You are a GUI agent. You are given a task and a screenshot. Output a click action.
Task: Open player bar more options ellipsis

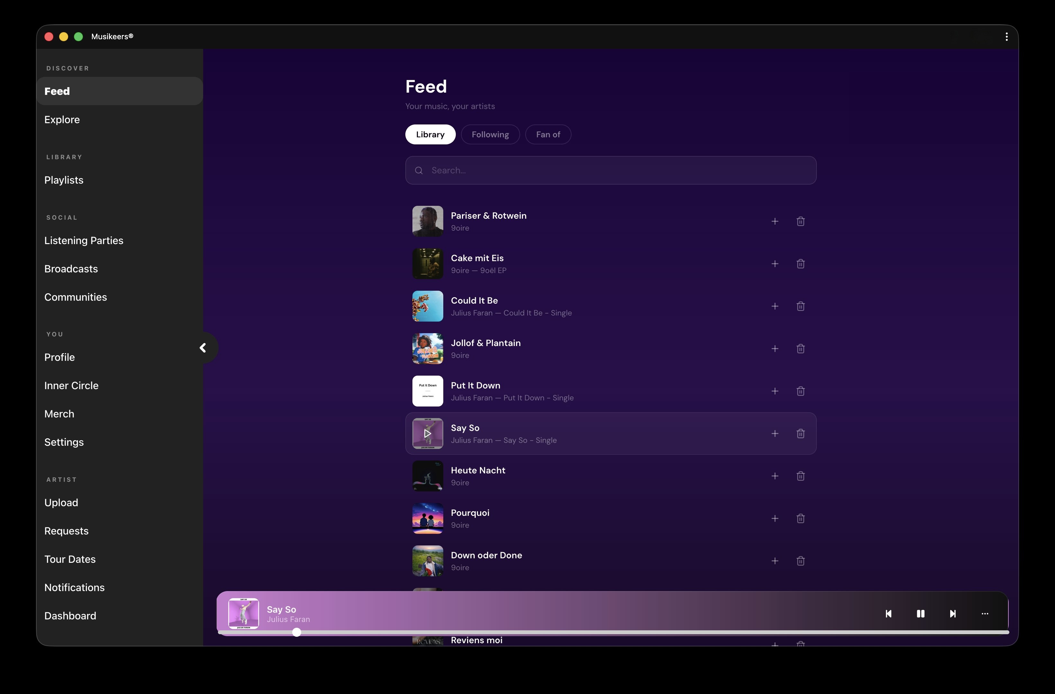(985, 614)
